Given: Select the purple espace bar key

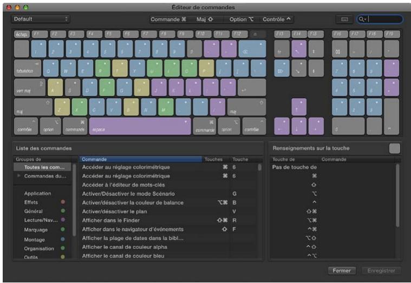Looking at the screenshot, I should (x=140, y=126).
